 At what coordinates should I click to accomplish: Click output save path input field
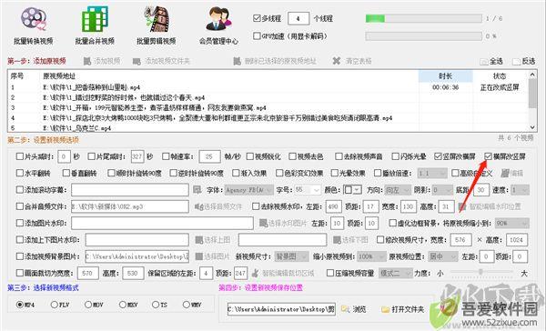pos(281,309)
